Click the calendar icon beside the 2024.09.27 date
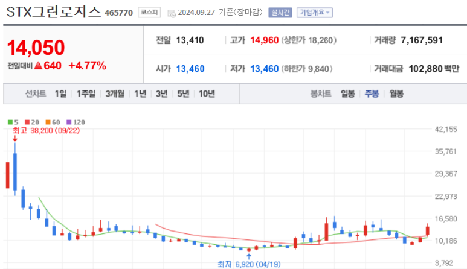 tap(172, 13)
